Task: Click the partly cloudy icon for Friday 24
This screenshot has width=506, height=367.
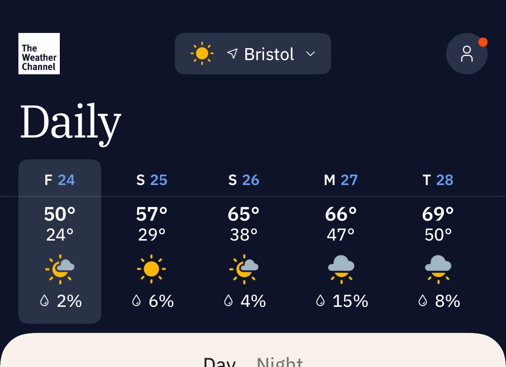Action: coord(60,269)
